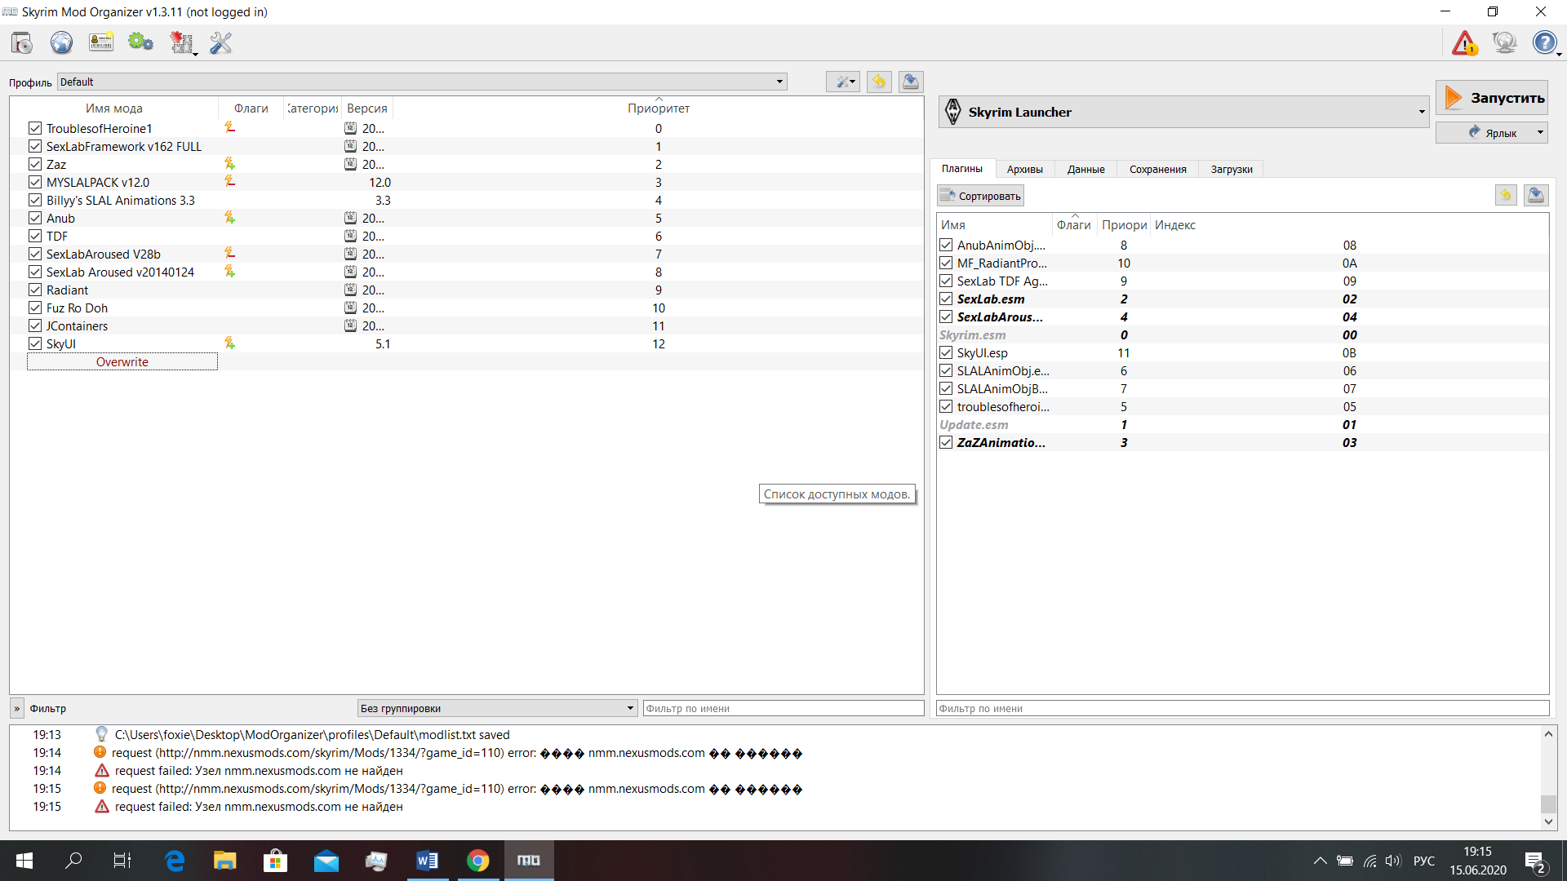1567x881 pixels.
Task: Toggle the SexLabFramework v162 FULL mod checkbox
Action: [35, 146]
